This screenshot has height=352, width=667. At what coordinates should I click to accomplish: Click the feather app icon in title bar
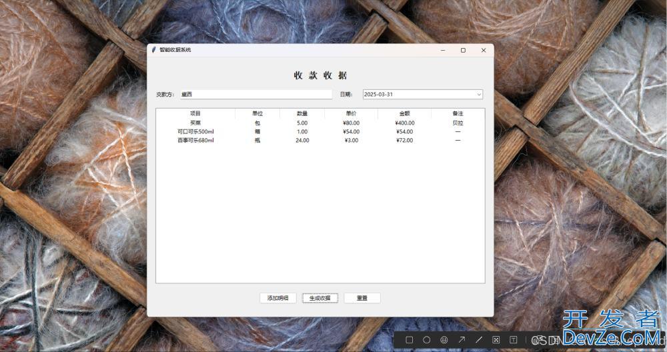[x=153, y=50]
